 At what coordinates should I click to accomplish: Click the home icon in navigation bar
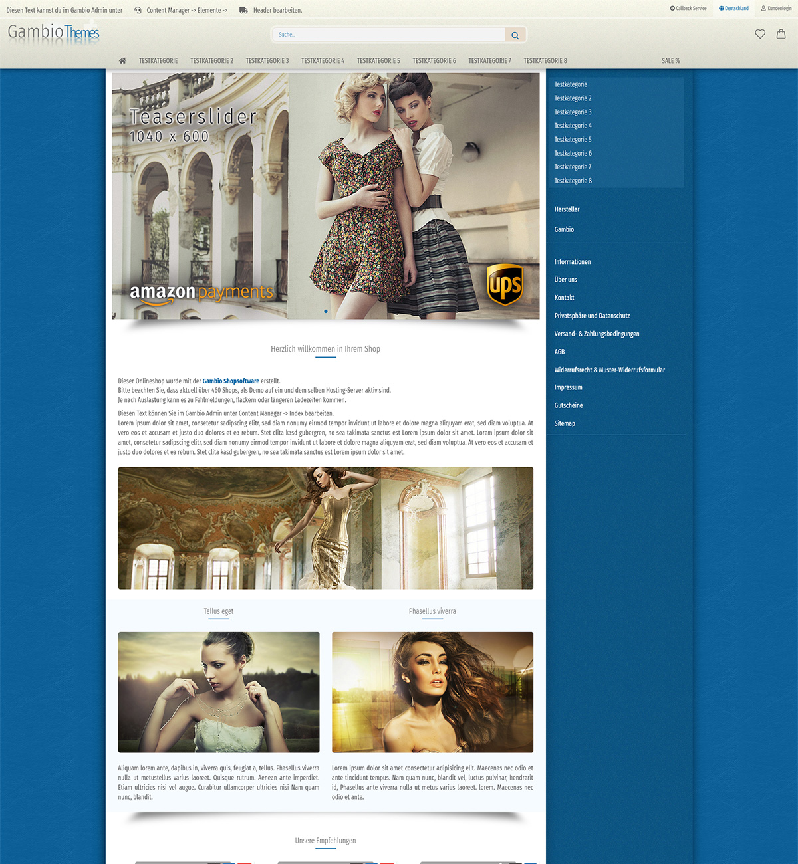point(122,61)
